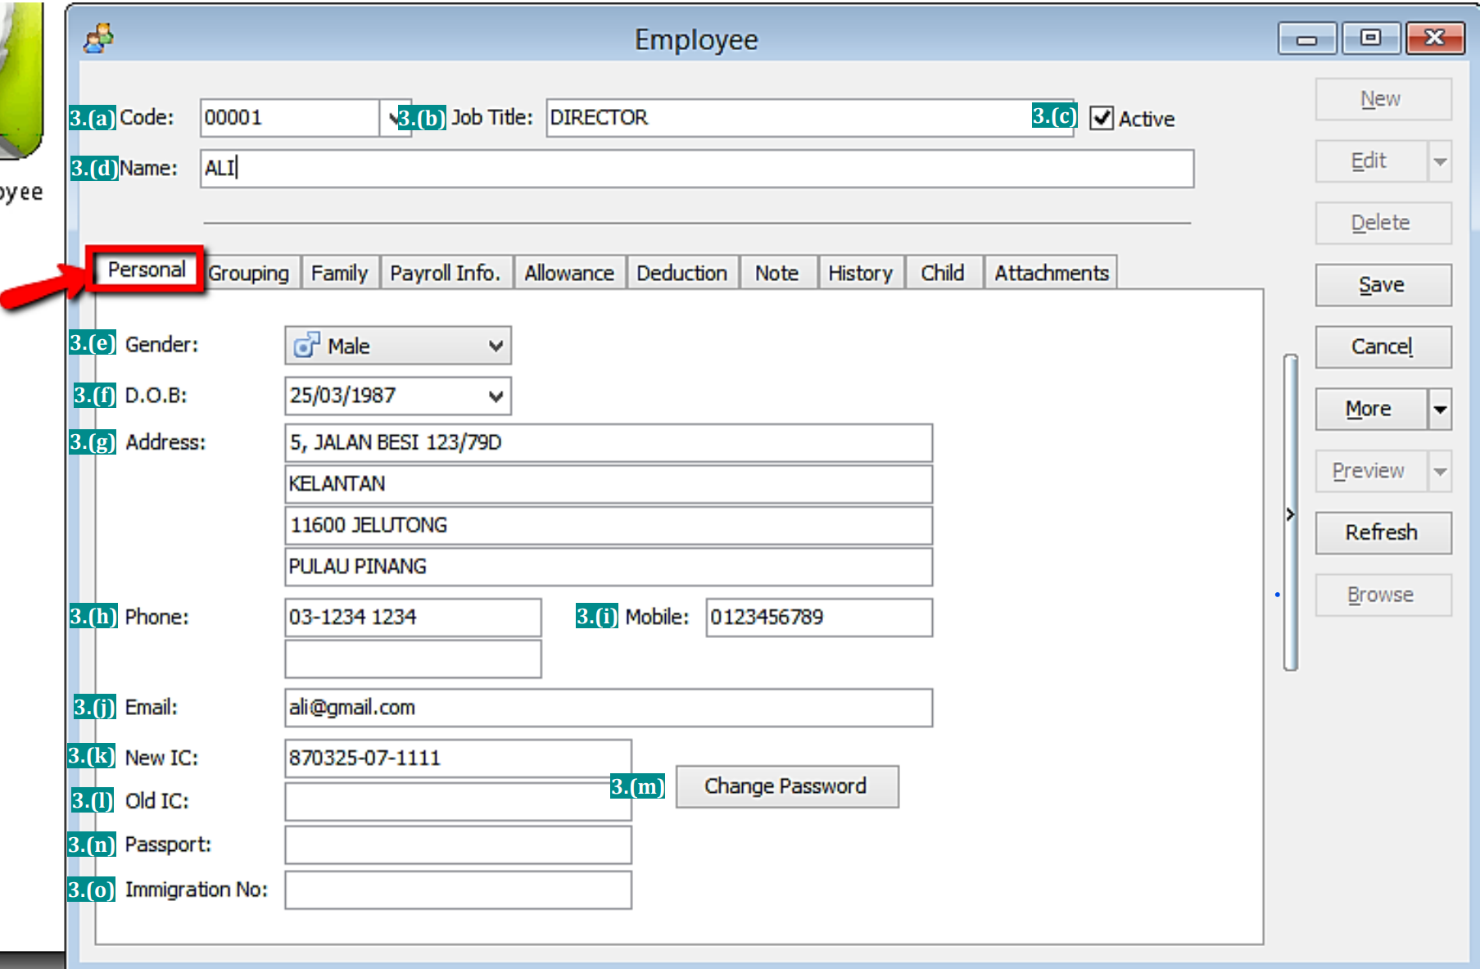Screen dimensions: 1480x969
Task: Click the Employee window title icon
Action: click(x=99, y=38)
